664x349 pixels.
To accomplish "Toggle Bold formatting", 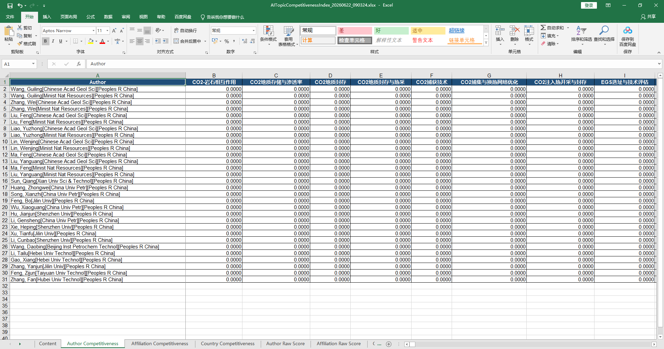I will (x=45, y=41).
